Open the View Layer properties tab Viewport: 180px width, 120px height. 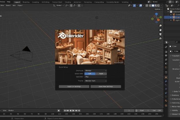[166, 60]
